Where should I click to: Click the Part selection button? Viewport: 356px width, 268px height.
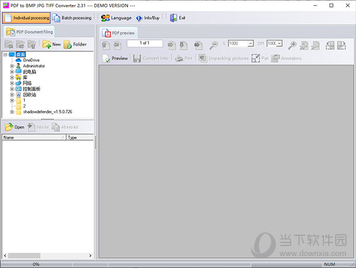[x=260, y=58]
